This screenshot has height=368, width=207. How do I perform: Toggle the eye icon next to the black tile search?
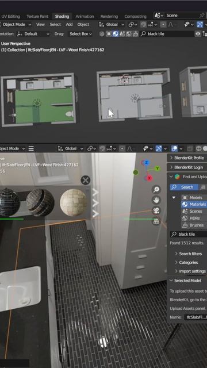(198, 34)
